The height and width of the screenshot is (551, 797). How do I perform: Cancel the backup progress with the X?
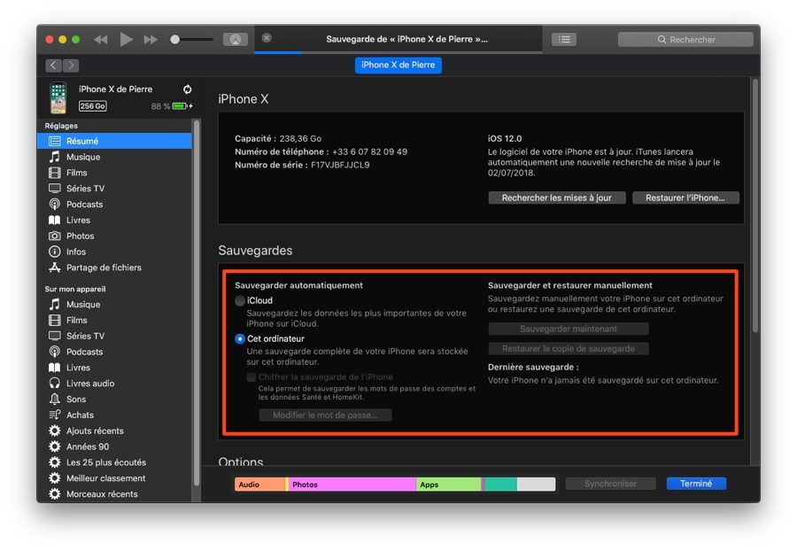pos(267,38)
